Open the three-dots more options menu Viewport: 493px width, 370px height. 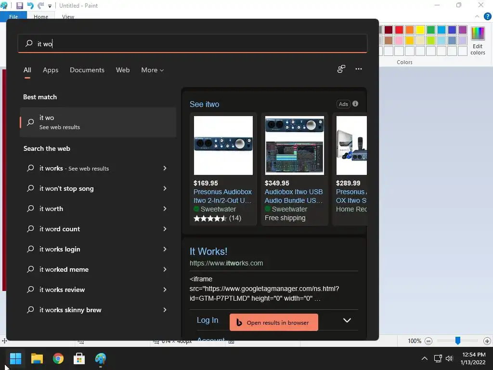pyautogui.click(x=358, y=69)
